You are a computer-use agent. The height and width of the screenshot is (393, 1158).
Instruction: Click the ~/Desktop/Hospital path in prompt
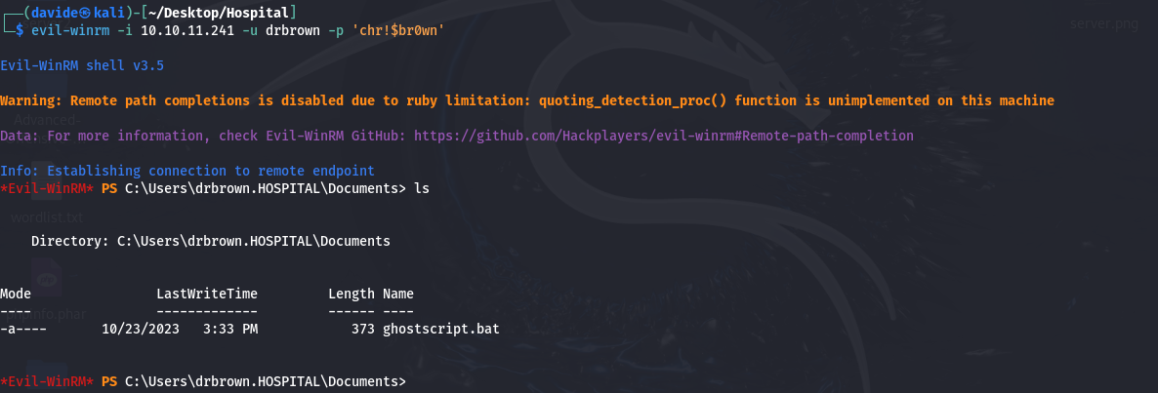coord(218,13)
